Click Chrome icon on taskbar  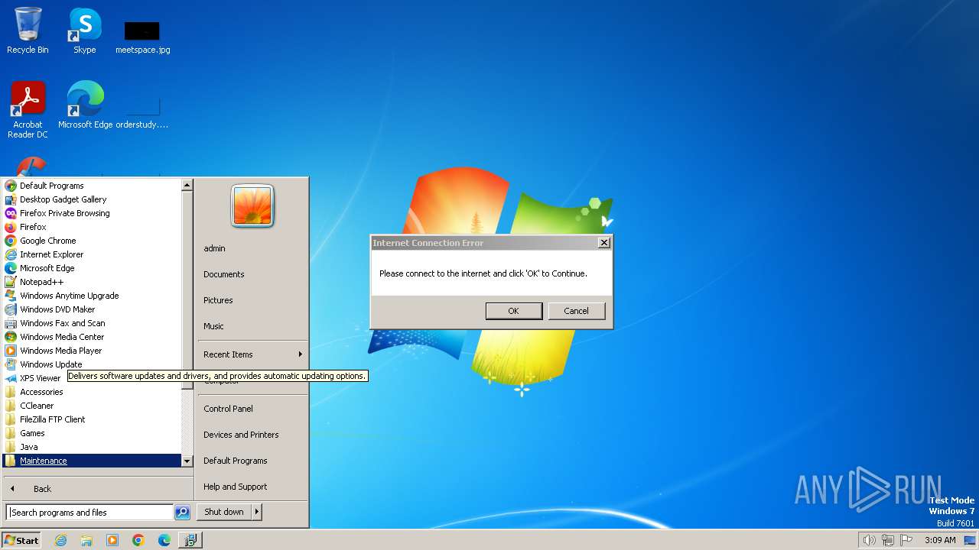(138, 540)
